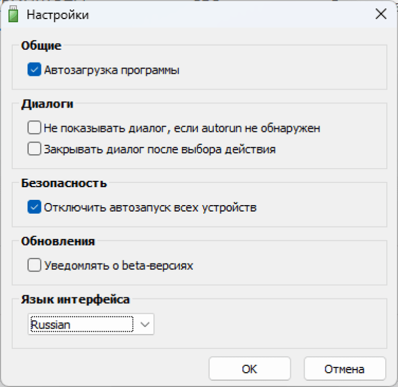Viewport: 398px width, 387px height.
Task: Click the 'Уведомлять о beta-версиях' label text
Action: (x=118, y=265)
